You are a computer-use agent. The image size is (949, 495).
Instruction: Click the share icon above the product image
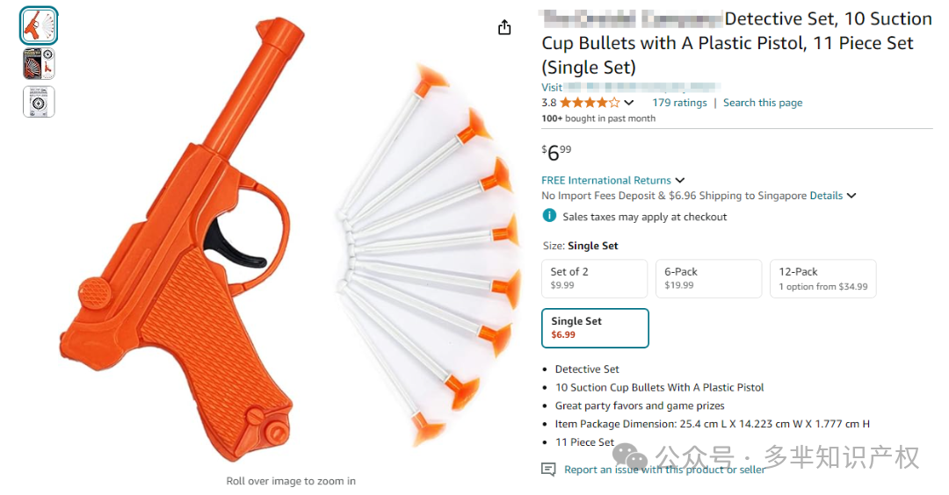(504, 28)
